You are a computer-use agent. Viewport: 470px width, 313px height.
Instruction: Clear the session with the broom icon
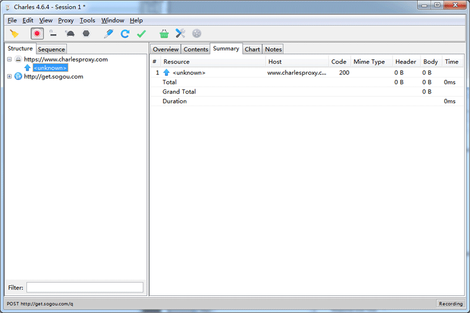click(14, 34)
